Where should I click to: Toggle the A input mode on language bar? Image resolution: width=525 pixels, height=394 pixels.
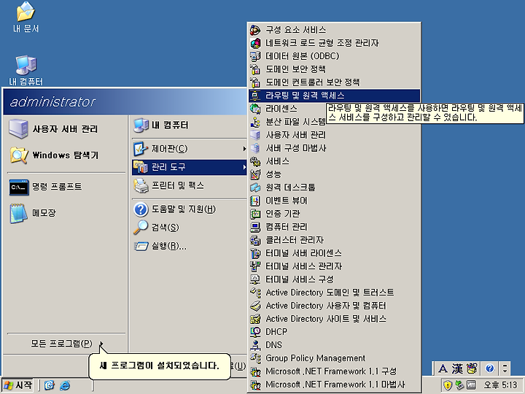(443, 369)
